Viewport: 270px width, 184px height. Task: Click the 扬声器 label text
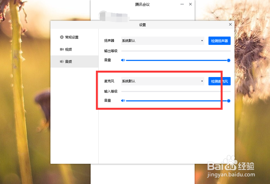(x=109, y=41)
